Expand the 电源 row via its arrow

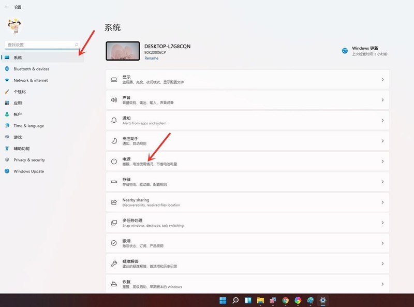coord(383,161)
